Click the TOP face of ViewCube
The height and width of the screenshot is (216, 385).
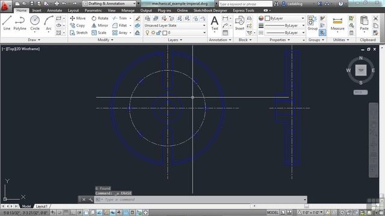tap(361, 70)
